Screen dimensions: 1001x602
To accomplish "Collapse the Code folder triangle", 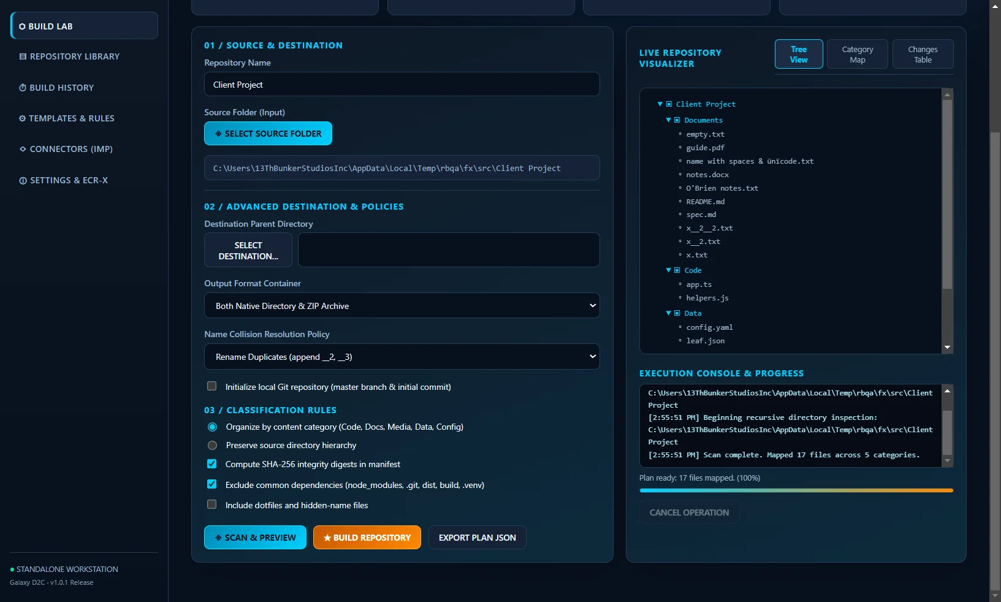I will click(669, 270).
